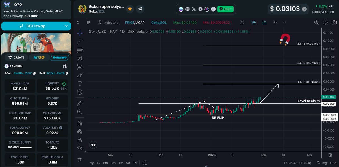339x167 pixels.
Task: Open the go to date calendar icon
Action: 145,163
